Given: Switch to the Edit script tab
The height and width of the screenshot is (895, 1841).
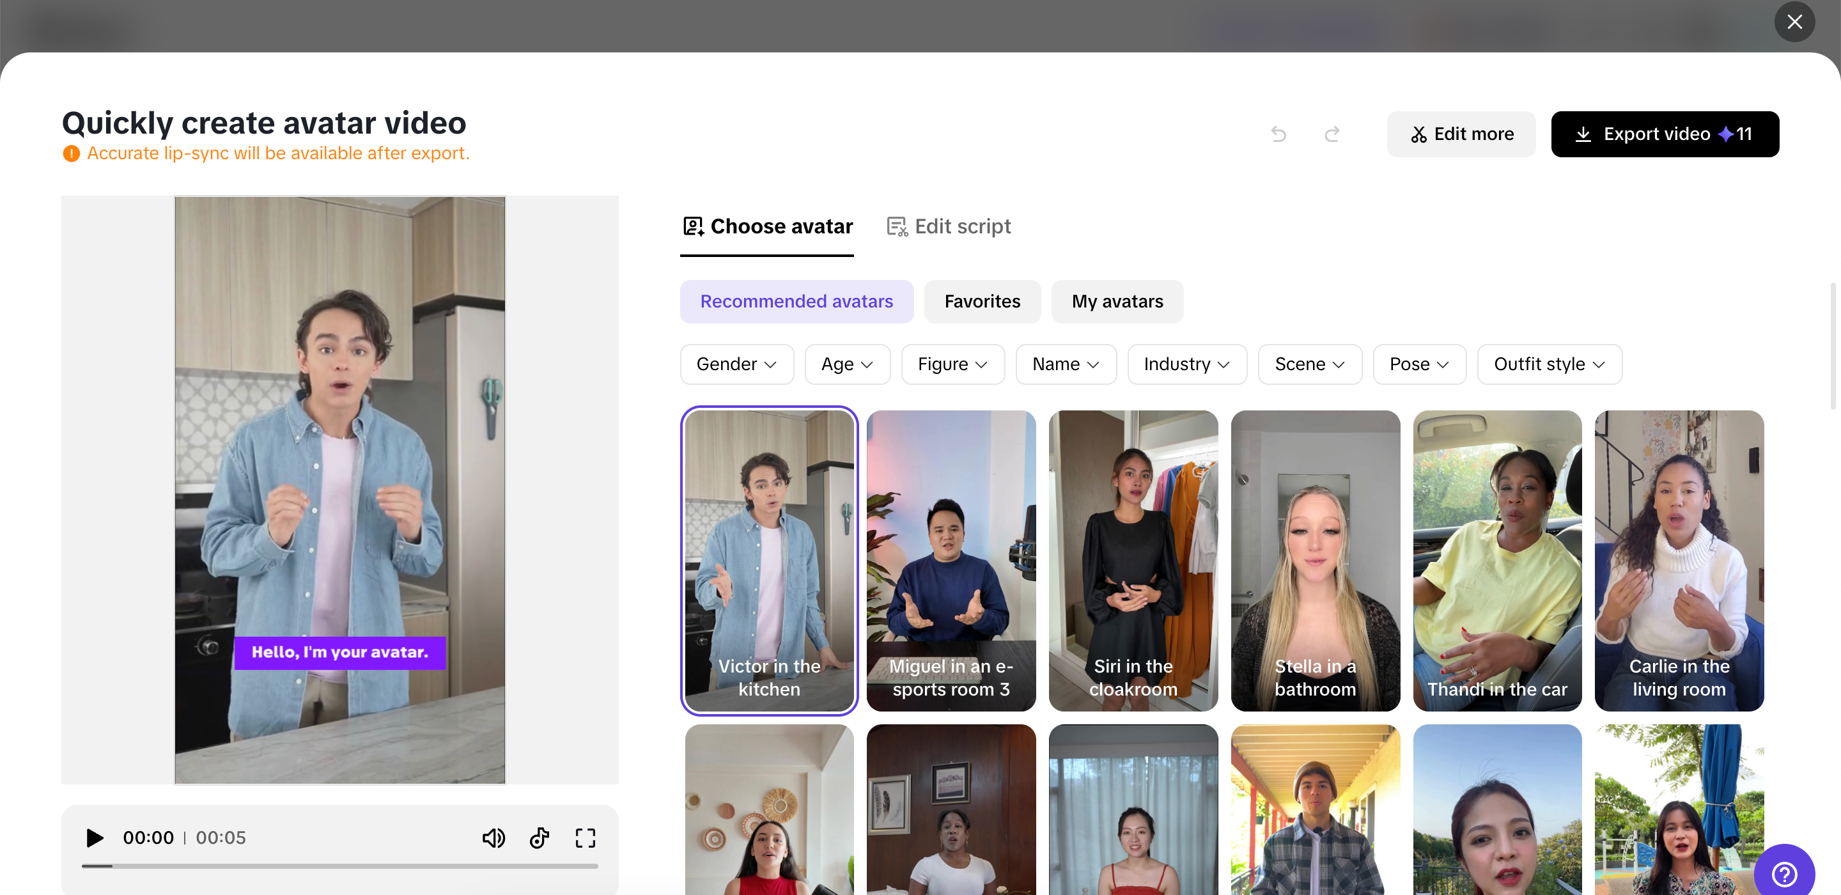Looking at the screenshot, I should 949,226.
